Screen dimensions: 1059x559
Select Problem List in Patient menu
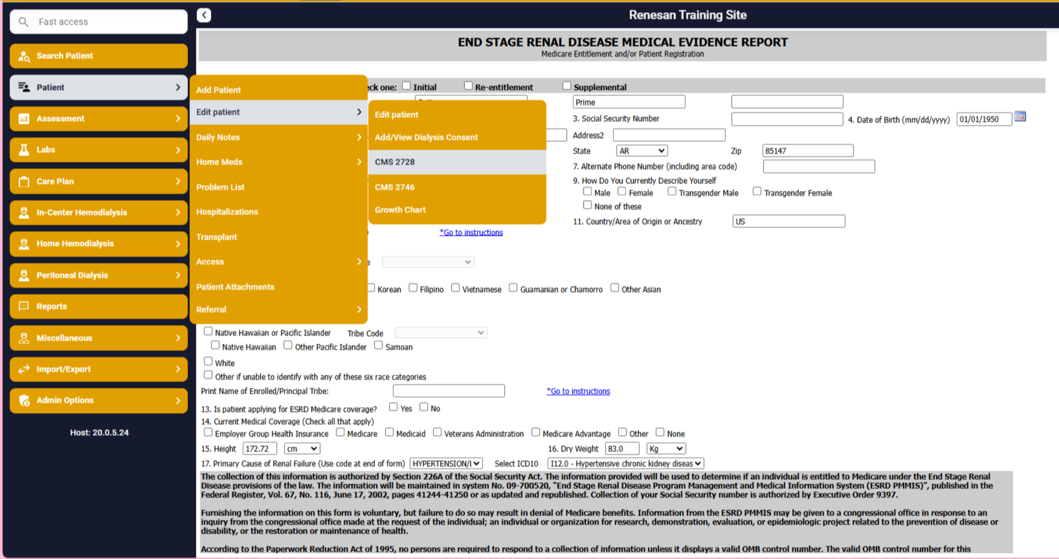click(x=279, y=187)
